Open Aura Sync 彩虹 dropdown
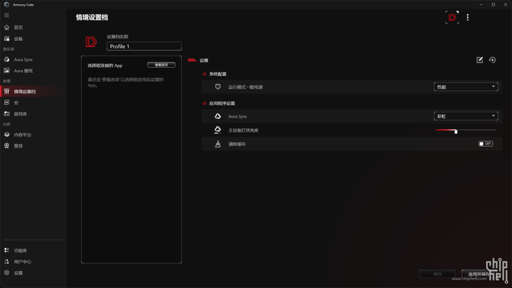The width and height of the screenshot is (512, 288). tap(466, 116)
